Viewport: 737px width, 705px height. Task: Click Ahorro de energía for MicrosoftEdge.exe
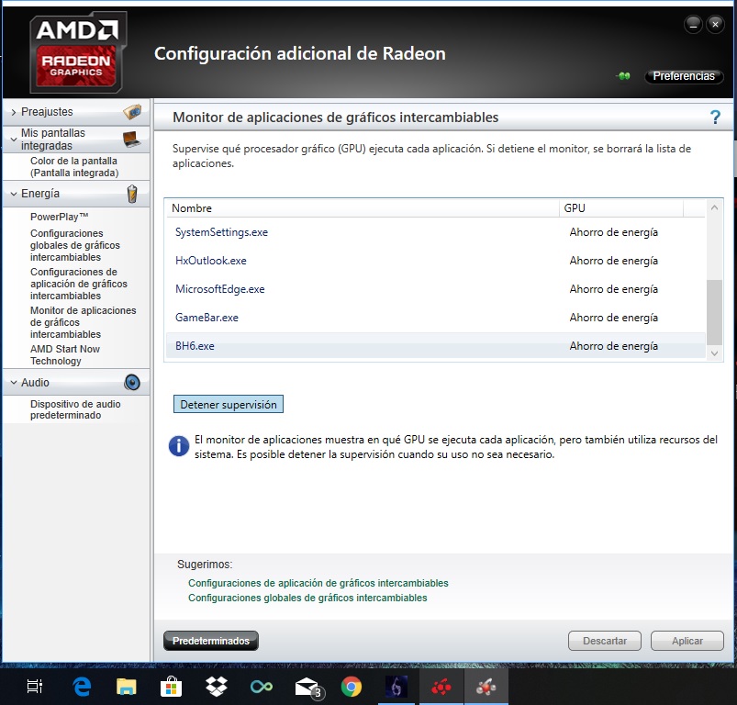tap(613, 289)
